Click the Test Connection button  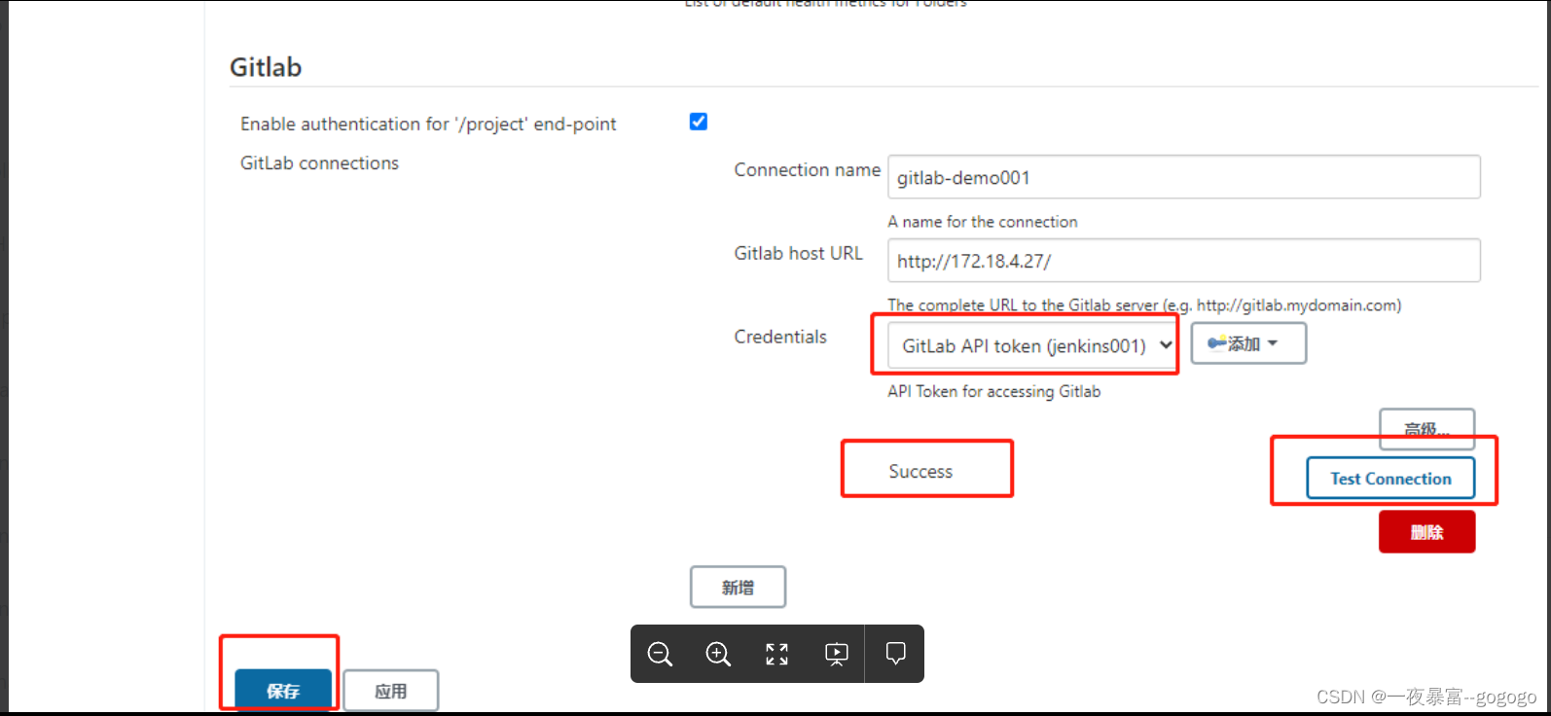pos(1390,479)
